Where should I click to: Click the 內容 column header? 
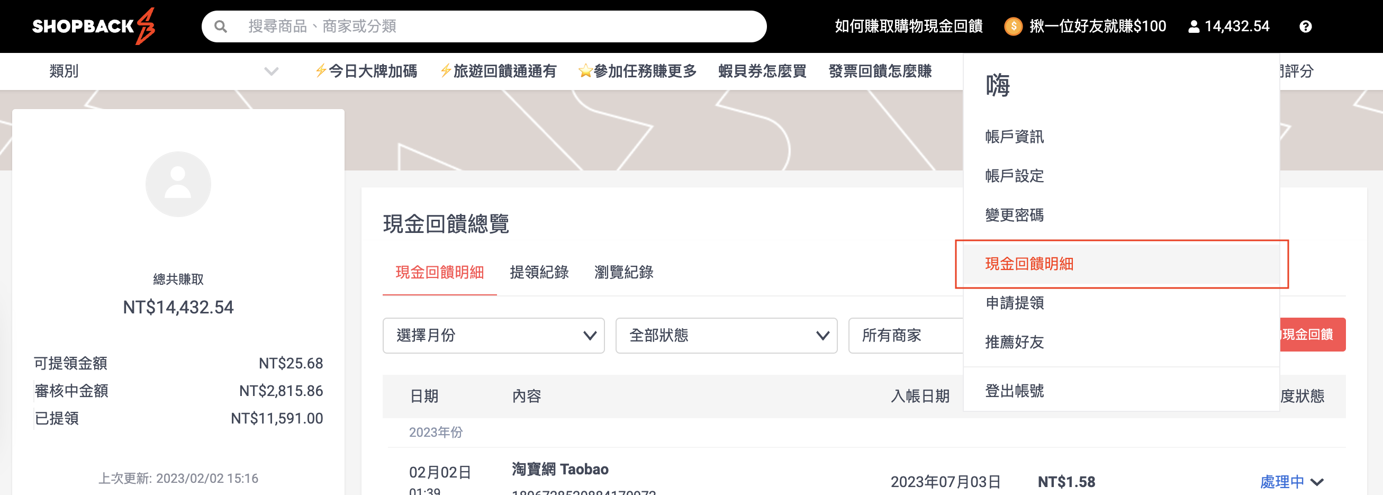pos(527,396)
